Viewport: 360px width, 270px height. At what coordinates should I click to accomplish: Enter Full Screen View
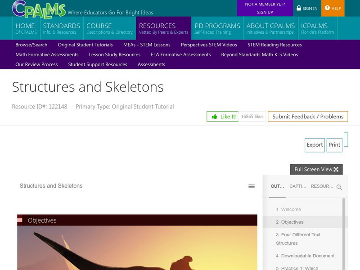(x=316, y=170)
